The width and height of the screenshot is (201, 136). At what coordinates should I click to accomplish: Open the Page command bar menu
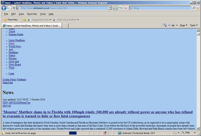(184, 25)
